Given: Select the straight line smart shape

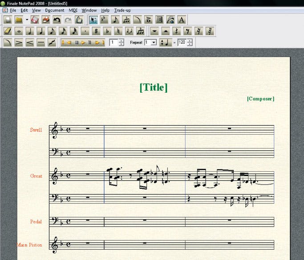Looking at the screenshot, I should pos(41,42).
